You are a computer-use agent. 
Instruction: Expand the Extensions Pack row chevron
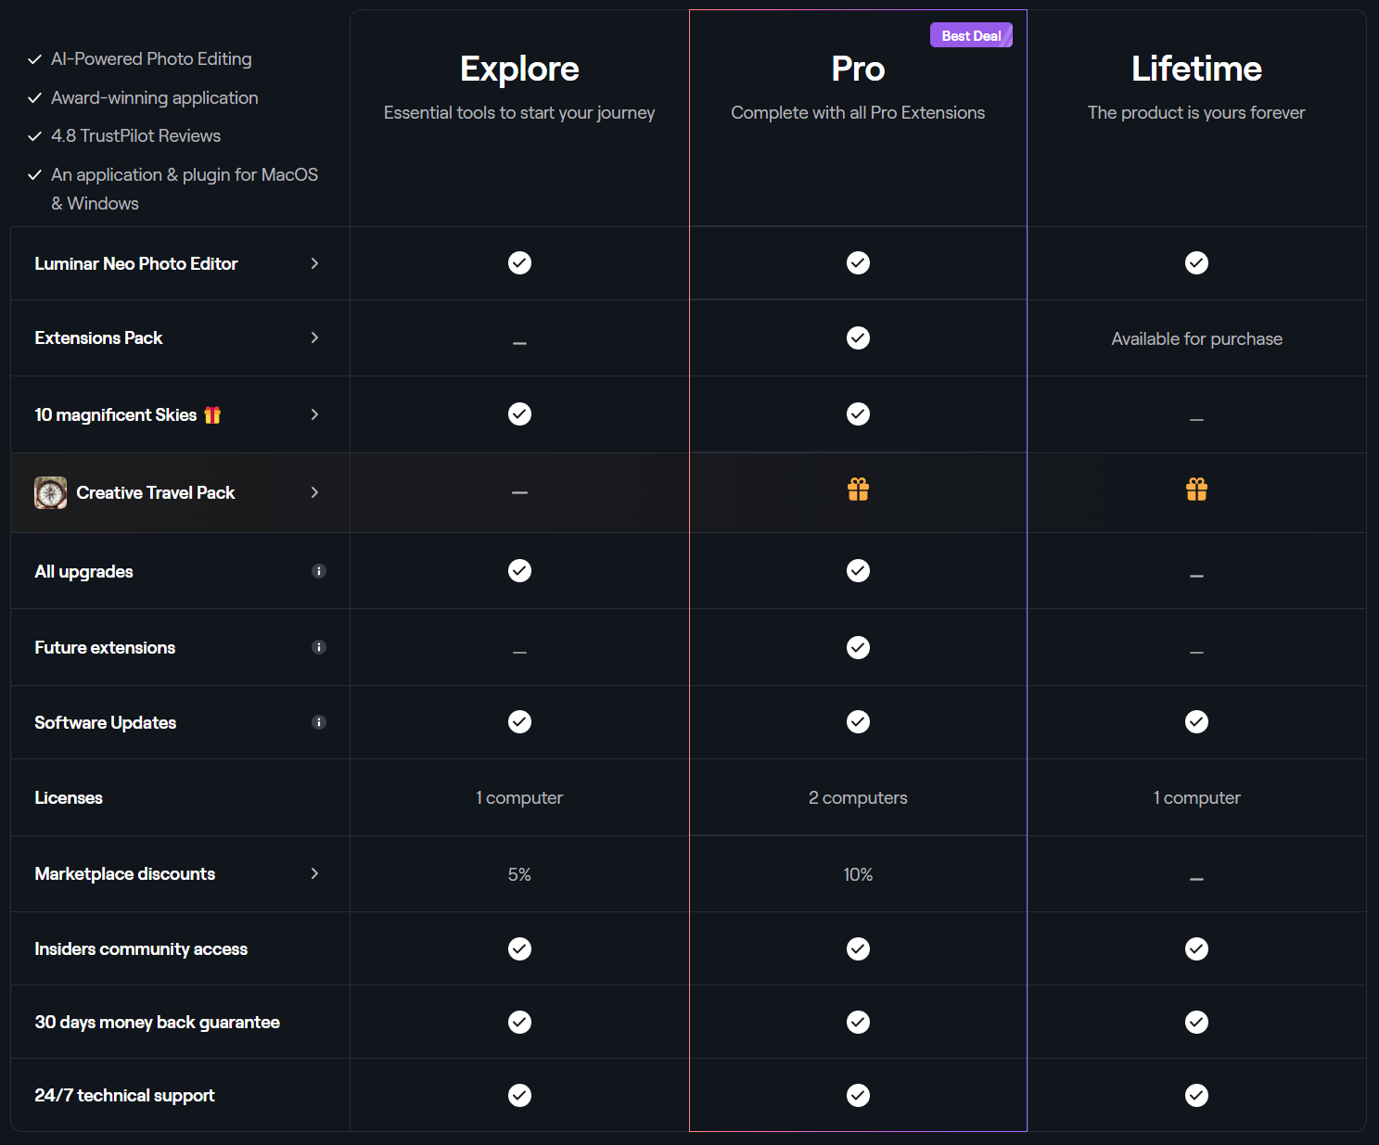coord(315,337)
